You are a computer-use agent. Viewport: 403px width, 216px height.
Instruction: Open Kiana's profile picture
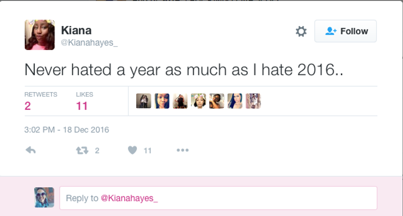pos(39,35)
